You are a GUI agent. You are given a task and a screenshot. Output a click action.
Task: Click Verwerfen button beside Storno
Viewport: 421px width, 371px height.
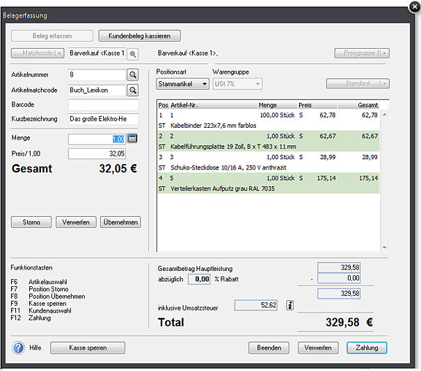pyautogui.click(x=76, y=222)
